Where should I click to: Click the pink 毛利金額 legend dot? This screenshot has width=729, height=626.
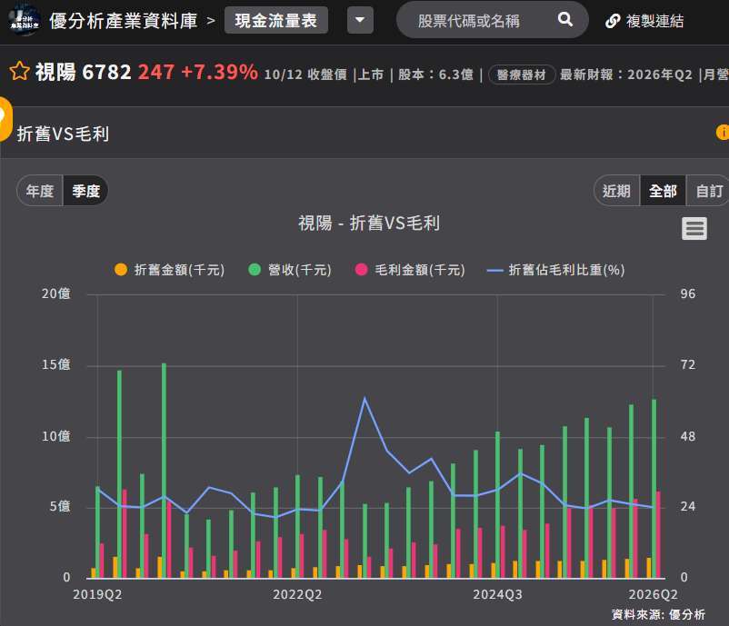[361, 270]
